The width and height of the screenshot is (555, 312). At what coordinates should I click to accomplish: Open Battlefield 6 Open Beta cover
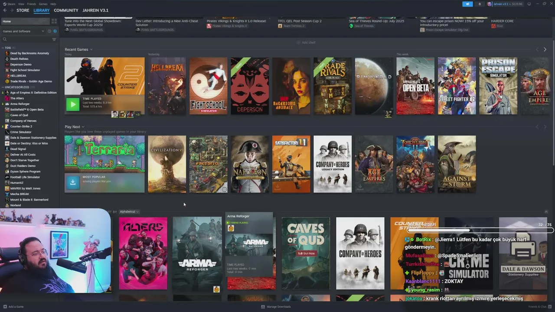click(415, 86)
